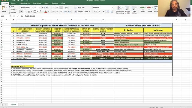Expand the fill color dropdown arrow
The height and width of the screenshot is (108, 192).
43,11
